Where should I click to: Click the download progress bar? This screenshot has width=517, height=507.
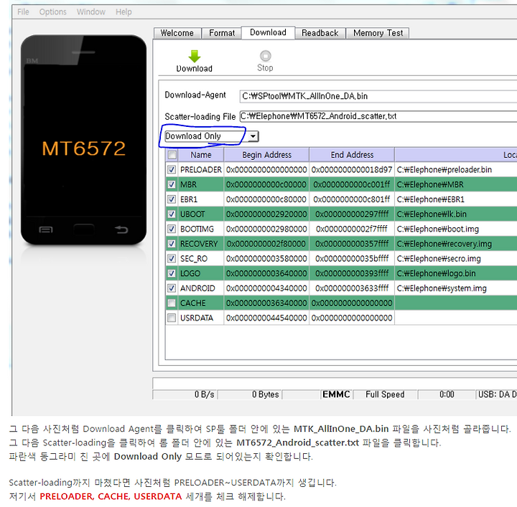pyautogui.click(x=335, y=384)
